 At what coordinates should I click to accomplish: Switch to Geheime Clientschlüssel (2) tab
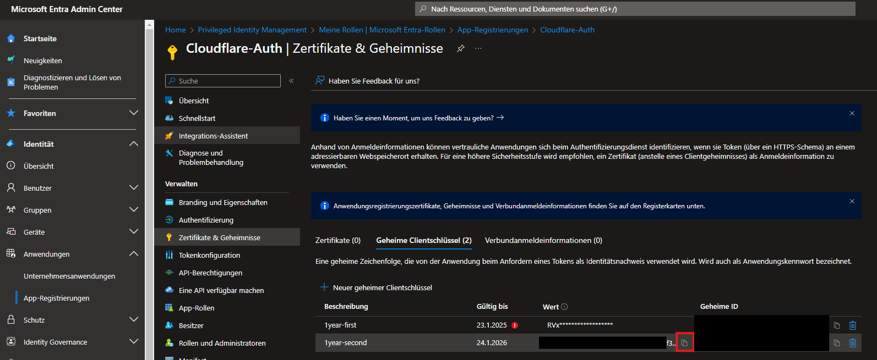[424, 240]
